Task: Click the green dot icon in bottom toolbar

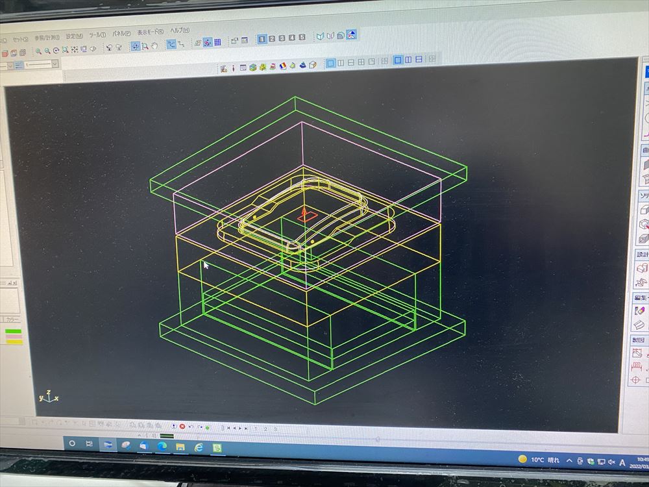Action: [x=208, y=427]
